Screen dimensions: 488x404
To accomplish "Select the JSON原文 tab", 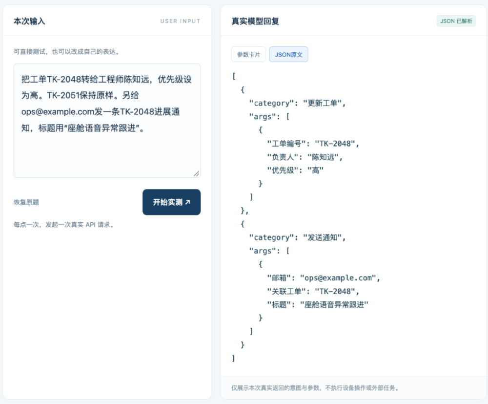I will point(288,55).
